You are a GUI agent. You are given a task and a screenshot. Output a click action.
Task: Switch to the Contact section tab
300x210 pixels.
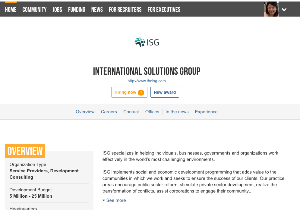(131, 112)
